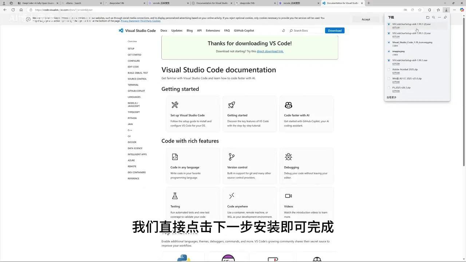Select the VSCodeUserSetup-x64-1.99.1 (1).exe download entry
The height and width of the screenshot is (262, 466).
coord(417,35)
